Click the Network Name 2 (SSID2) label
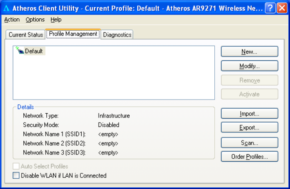Screen dimensions: 290x189 (x=54, y=143)
